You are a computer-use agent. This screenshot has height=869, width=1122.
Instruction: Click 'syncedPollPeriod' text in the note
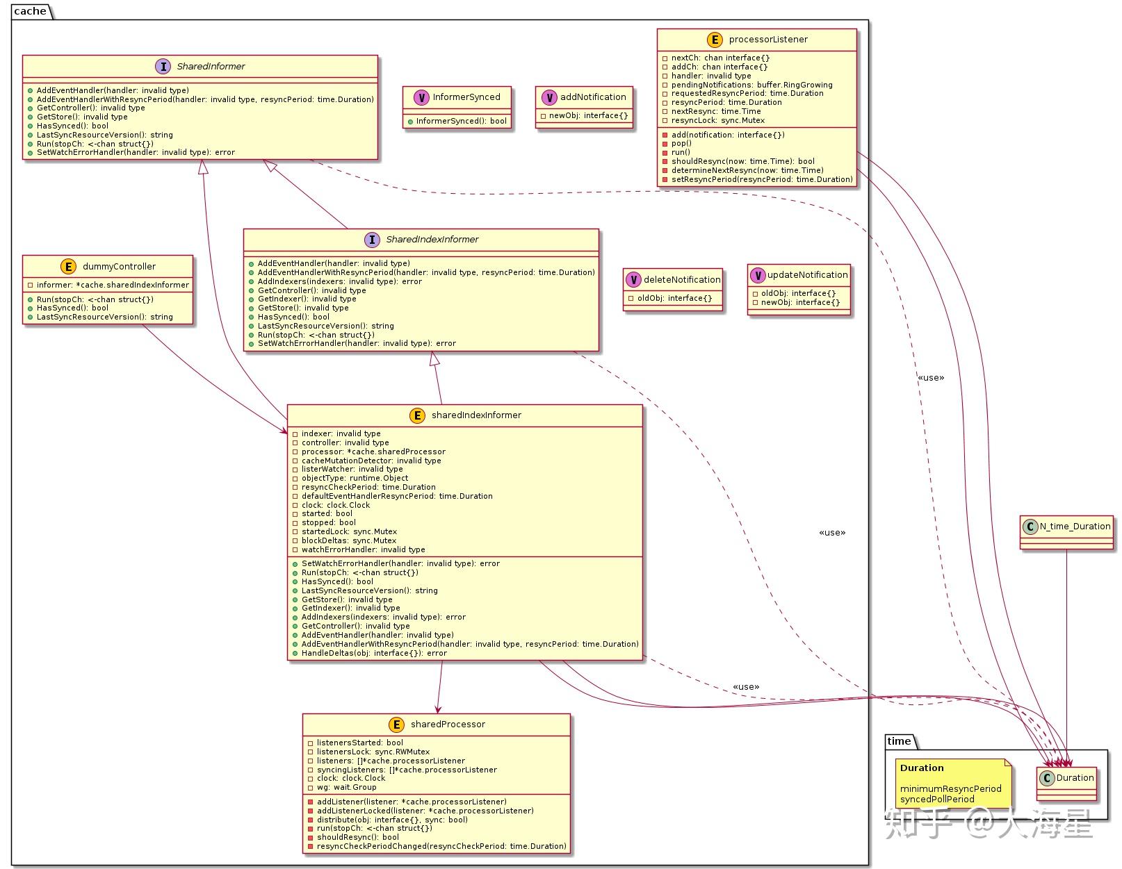[937, 799]
